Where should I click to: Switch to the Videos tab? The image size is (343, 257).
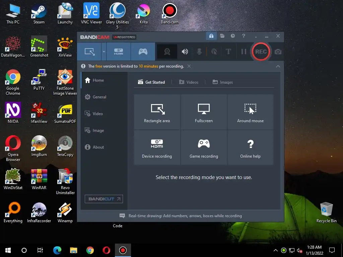point(189,82)
